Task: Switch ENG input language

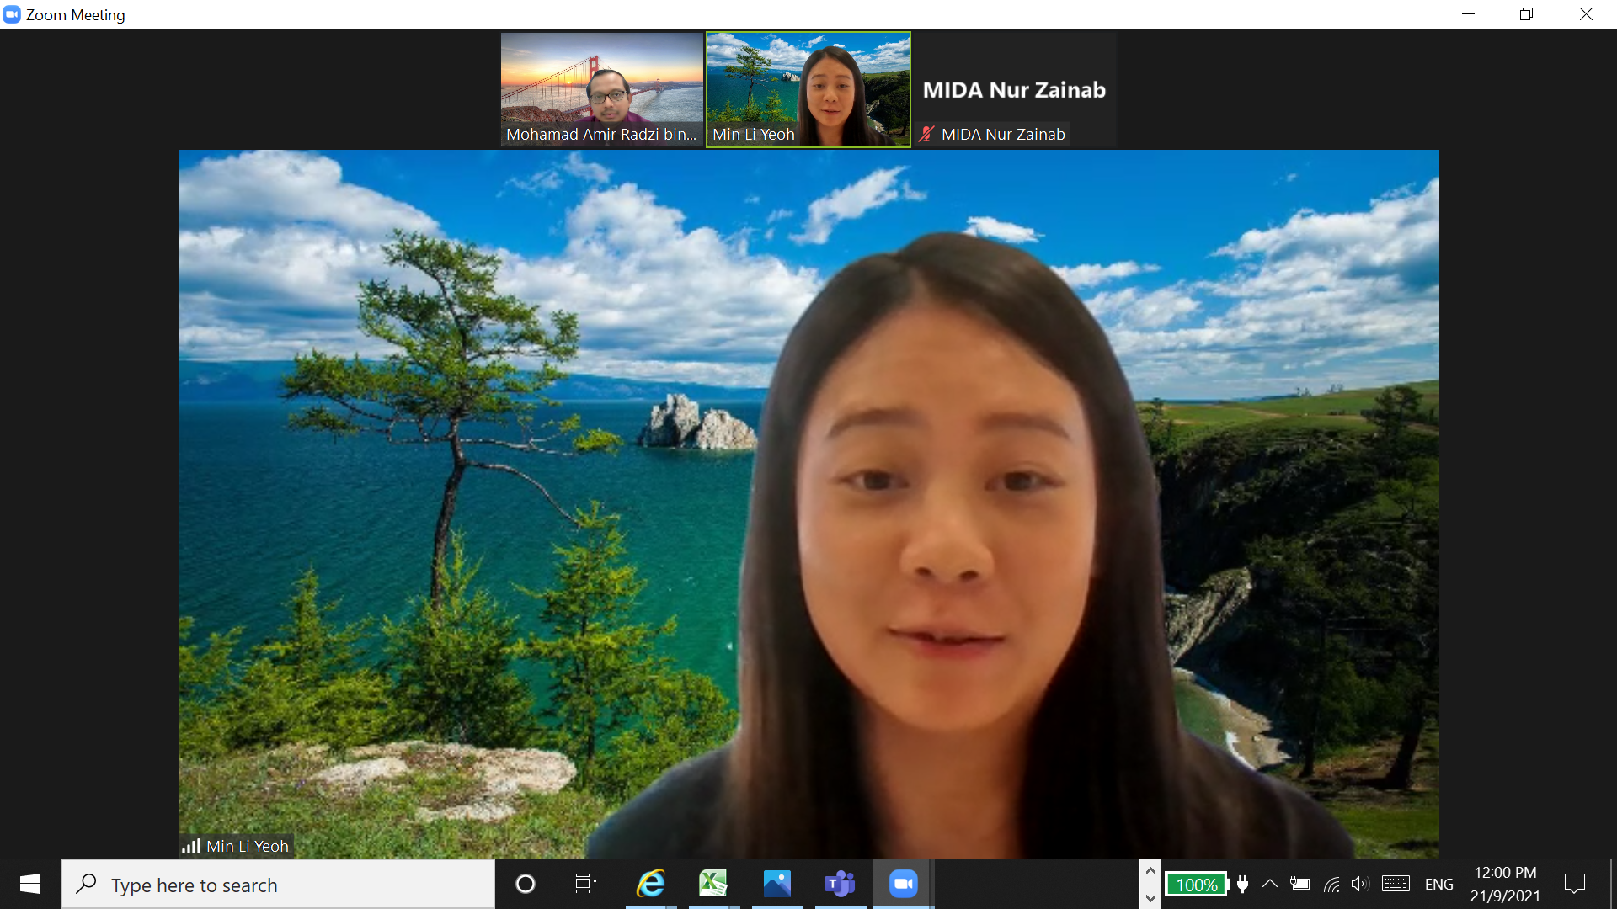Action: tap(1439, 885)
